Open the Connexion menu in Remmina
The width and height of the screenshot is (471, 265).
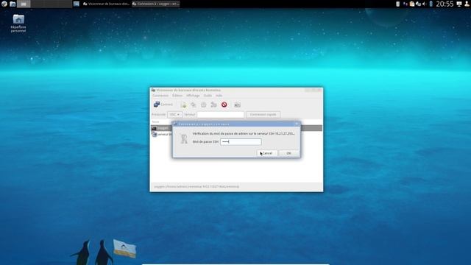click(x=160, y=96)
